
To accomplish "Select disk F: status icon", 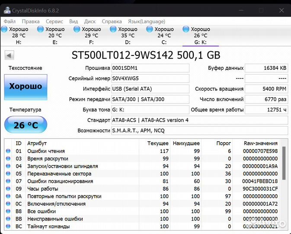I will pos(77,29).
